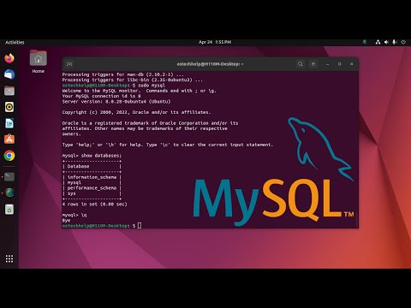Screen dimensions: 411x308
Task: Click the 'Database' table header
Action: click(x=92, y=166)
